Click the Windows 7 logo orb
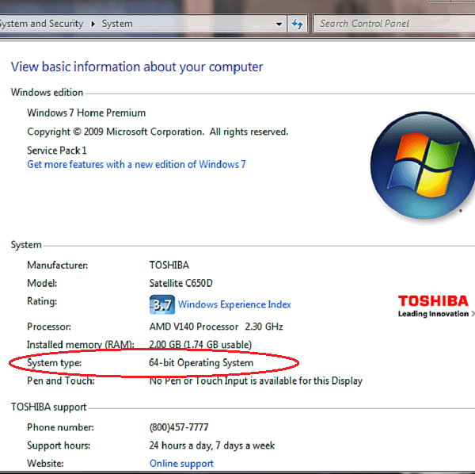The width and height of the screenshot is (475, 474). (x=422, y=166)
